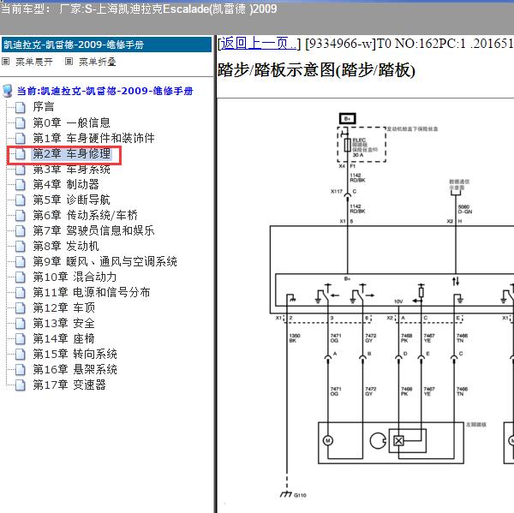Click the page icon beside 第17章 变速器
This screenshot has height=513, width=514.
coord(21,385)
